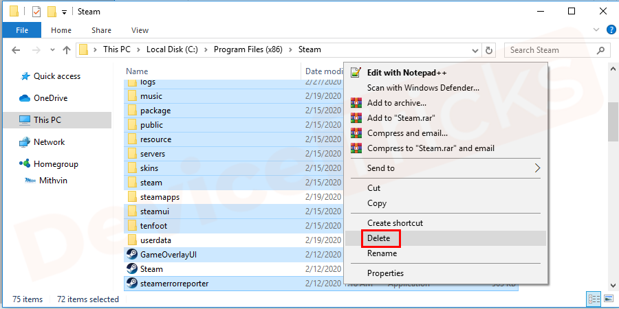Focus the Search Steam box
The image size is (619, 309).
coord(556,50)
